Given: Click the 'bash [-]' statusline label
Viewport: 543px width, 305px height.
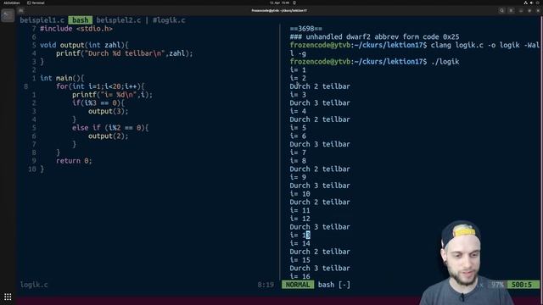Looking at the screenshot, I should [x=333, y=285].
